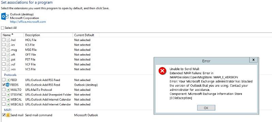Open the office.microsoft.com link
This screenshot has width=272, height=122.
click(28, 22)
